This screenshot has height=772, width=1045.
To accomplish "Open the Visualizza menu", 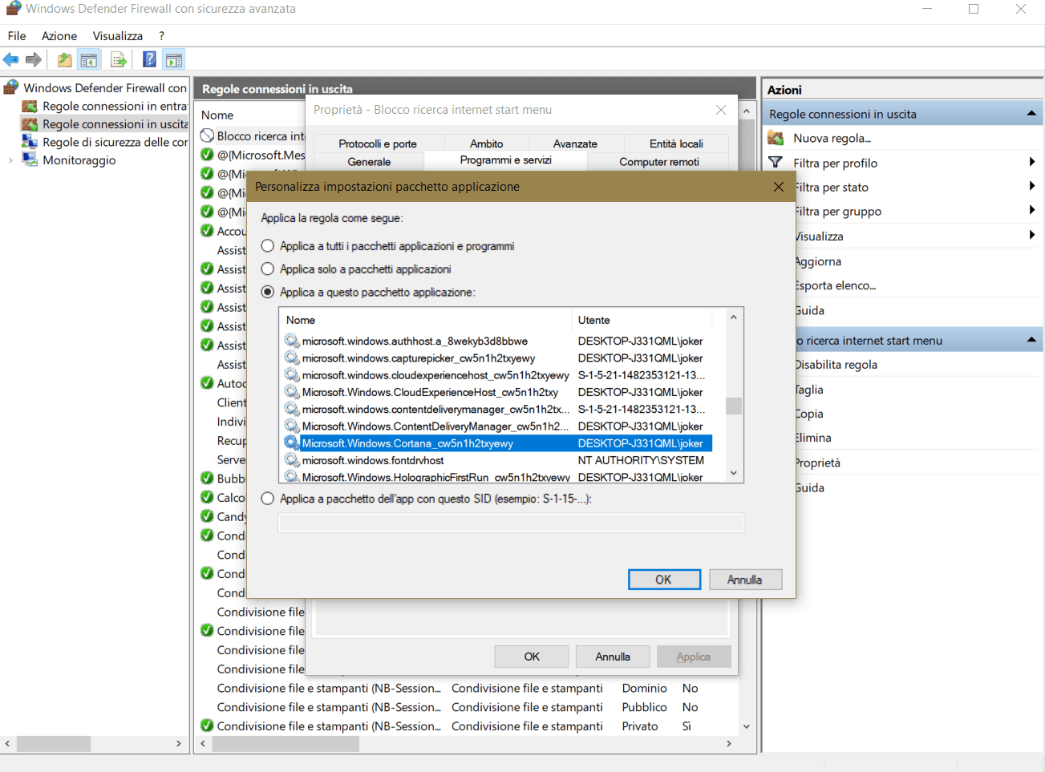I will [x=117, y=36].
